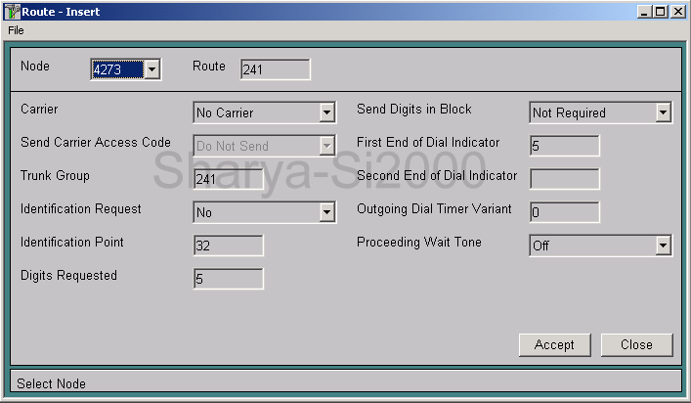Click the Digits Requested field

pyautogui.click(x=229, y=279)
